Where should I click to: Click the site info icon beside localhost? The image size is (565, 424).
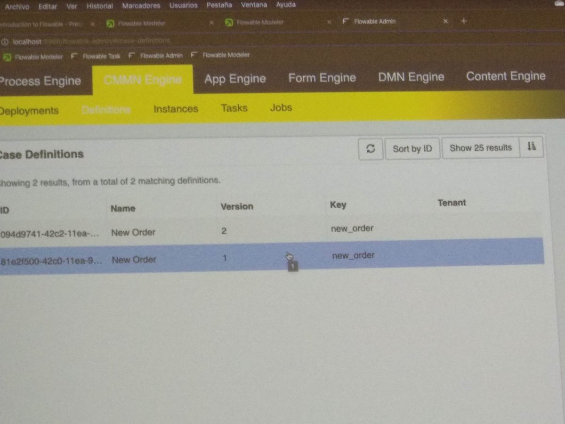click(6, 41)
